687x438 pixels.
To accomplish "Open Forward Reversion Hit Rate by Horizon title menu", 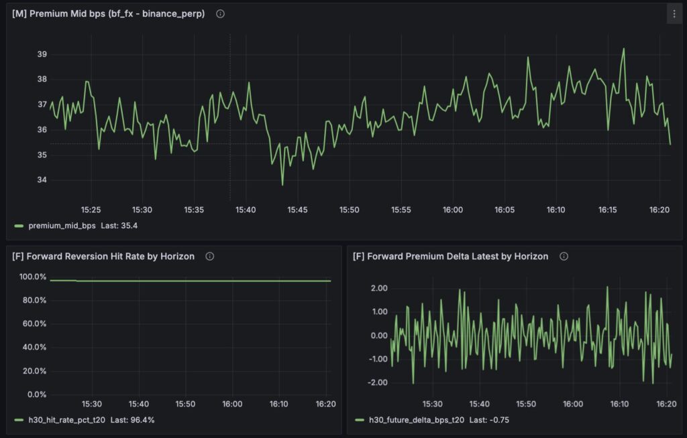I will point(103,257).
